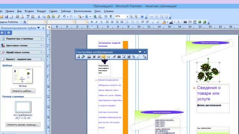Open the Форматирование публикации task pane dropdown arrow
The height and width of the screenshot is (134, 239).
[x=38, y=28]
